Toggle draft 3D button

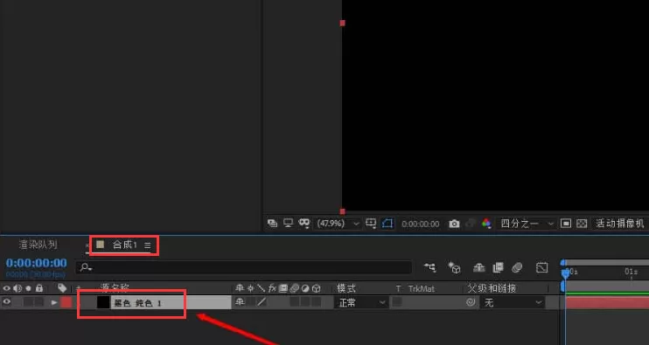pos(455,268)
